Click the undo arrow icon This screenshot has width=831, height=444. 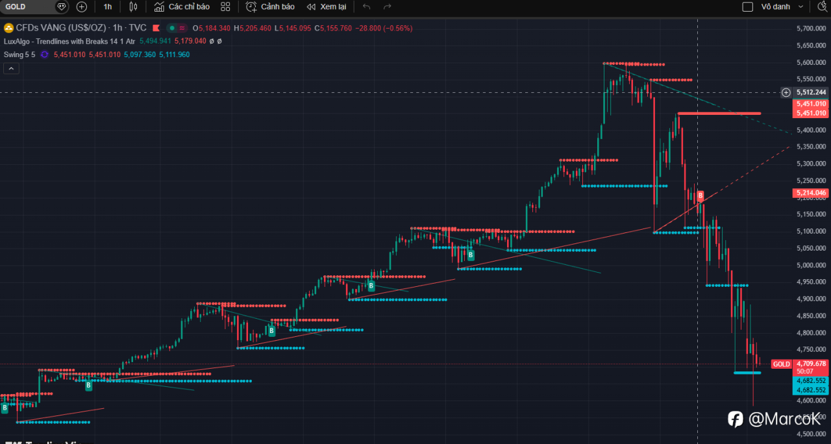coord(367,6)
